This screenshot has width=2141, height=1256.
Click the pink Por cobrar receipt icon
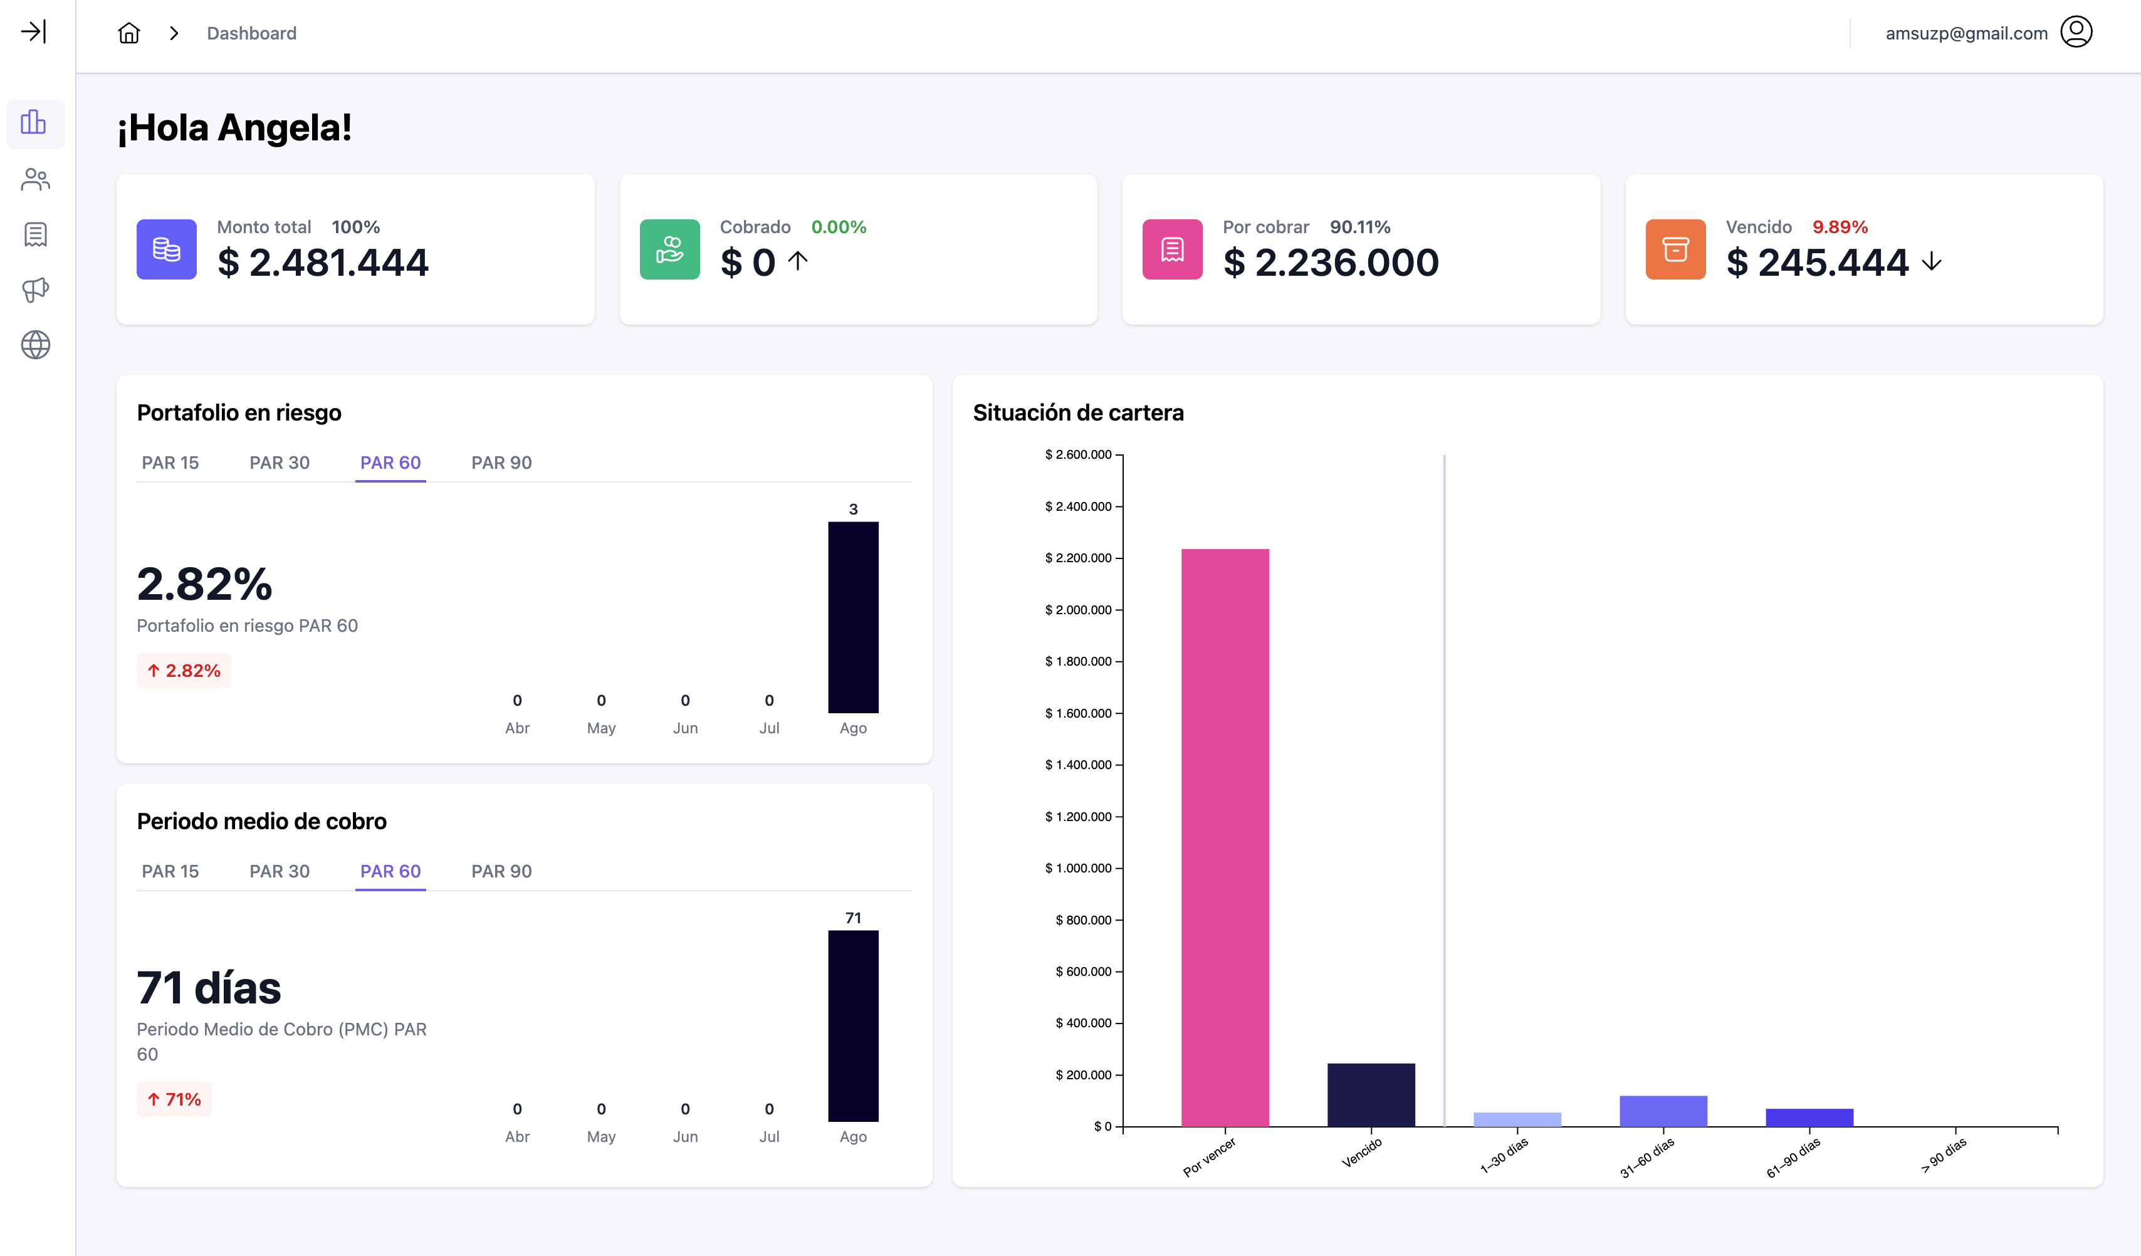point(1171,250)
